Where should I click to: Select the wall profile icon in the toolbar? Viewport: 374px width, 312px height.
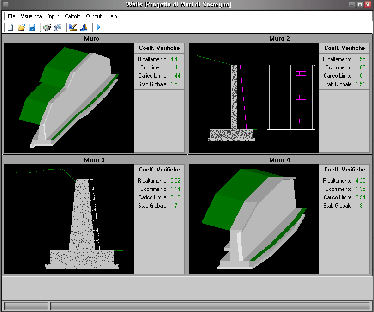pos(84,27)
